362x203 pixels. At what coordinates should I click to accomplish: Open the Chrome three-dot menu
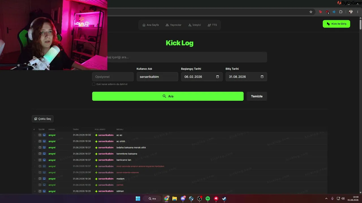(x=358, y=12)
